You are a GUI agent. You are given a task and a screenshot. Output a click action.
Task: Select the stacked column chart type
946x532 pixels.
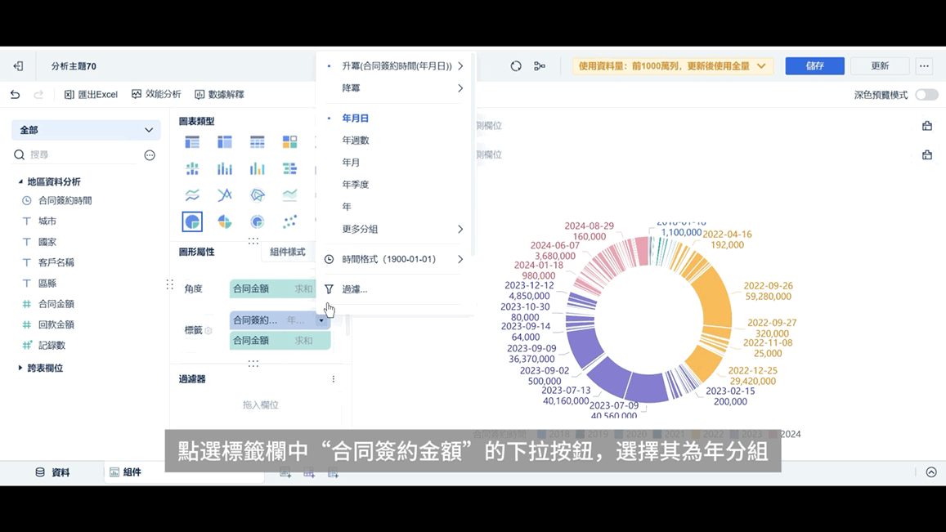[x=225, y=169]
